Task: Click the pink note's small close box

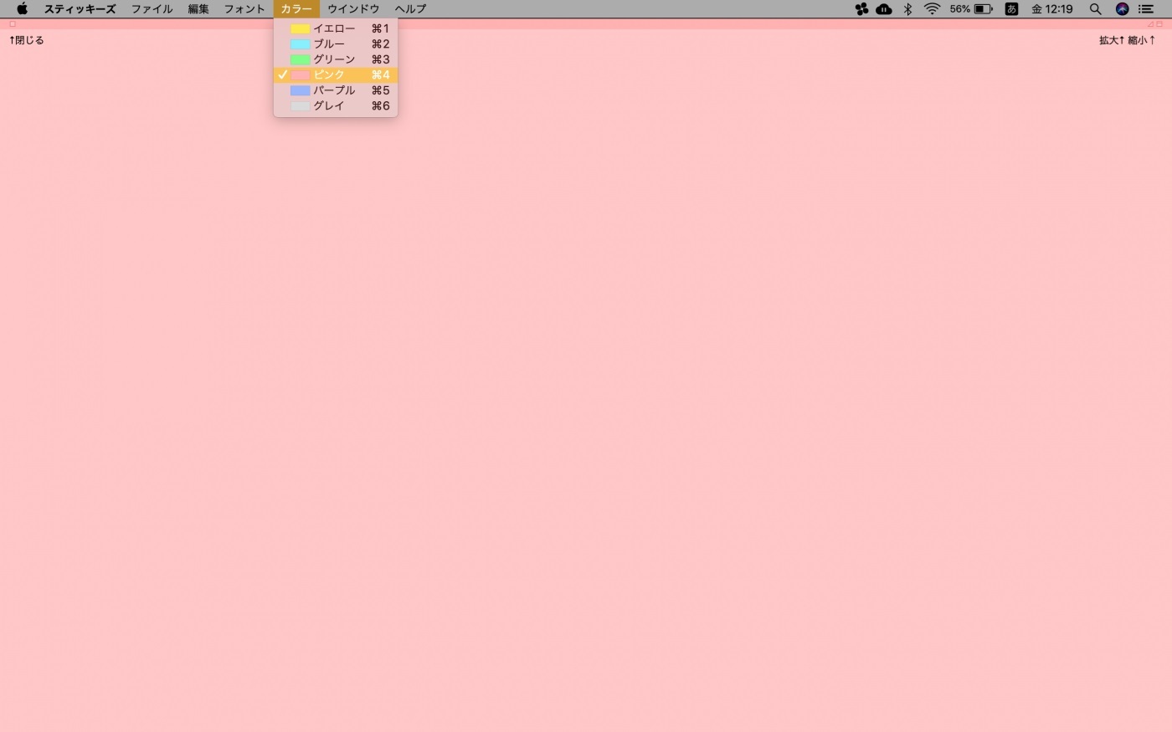Action: pyautogui.click(x=13, y=24)
